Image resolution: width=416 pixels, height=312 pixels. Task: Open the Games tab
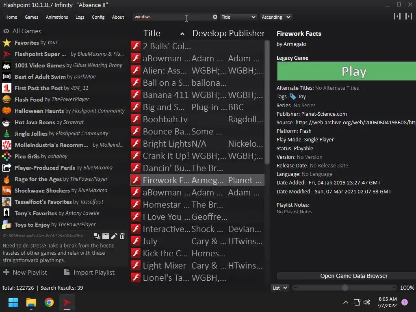tap(31, 17)
